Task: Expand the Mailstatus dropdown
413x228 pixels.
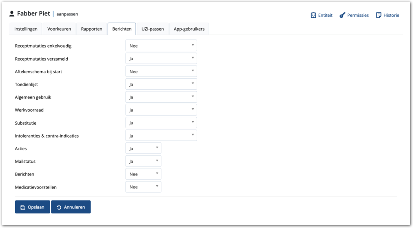Action: click(143, 161)
